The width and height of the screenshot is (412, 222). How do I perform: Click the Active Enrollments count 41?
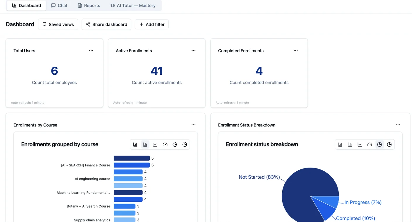(x=157, y=71)
